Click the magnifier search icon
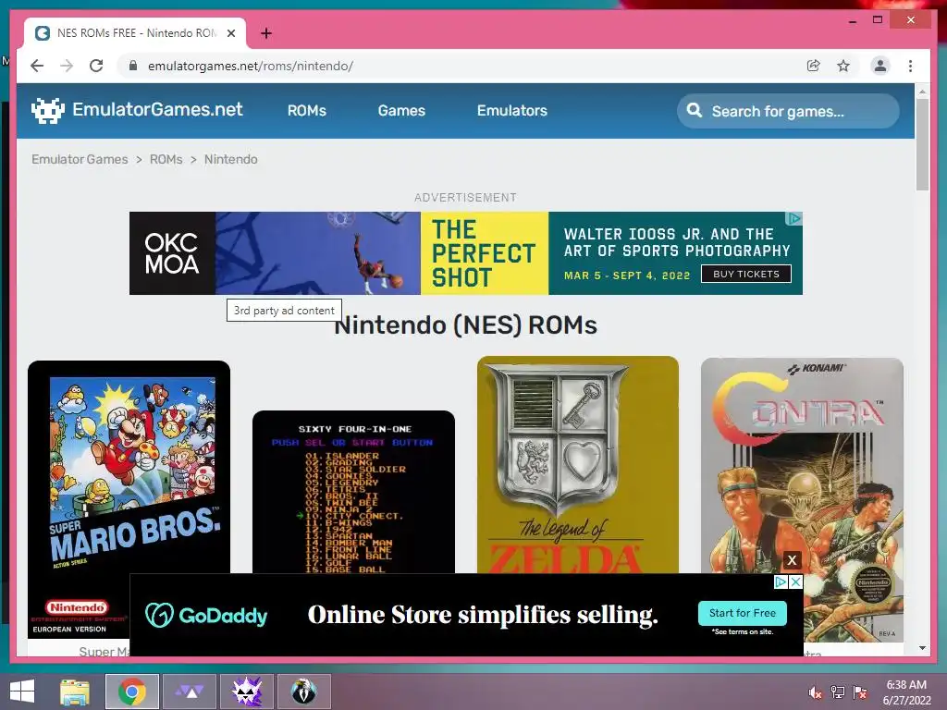 pyautogui.click(x=695, y=111)
